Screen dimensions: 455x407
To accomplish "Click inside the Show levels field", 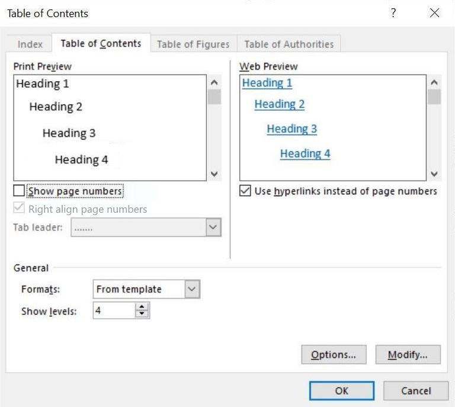I will click(x=114, y=310).
